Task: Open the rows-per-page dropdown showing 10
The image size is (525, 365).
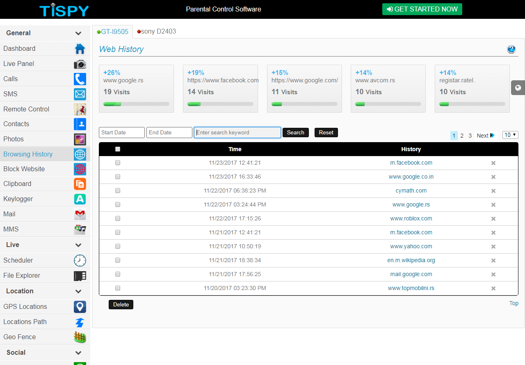Action: point(510,135)
